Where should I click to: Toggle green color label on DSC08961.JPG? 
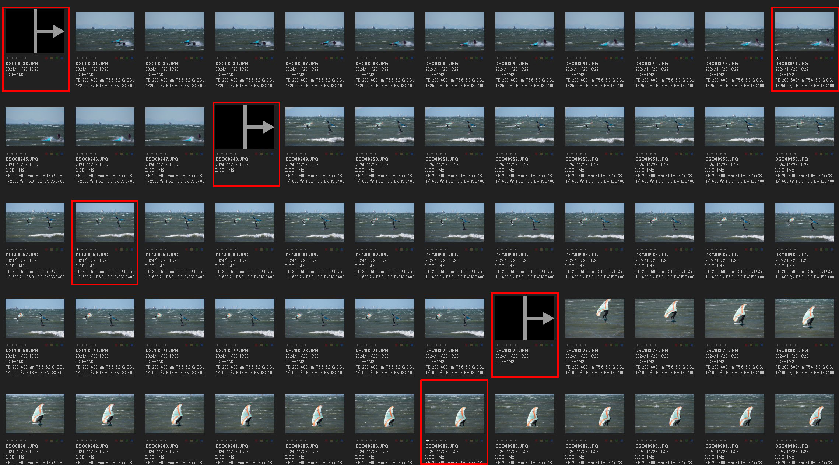(x=337, y=249)
